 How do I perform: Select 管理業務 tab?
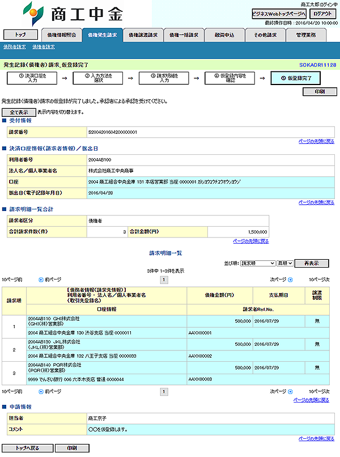(x=306, y=35)
